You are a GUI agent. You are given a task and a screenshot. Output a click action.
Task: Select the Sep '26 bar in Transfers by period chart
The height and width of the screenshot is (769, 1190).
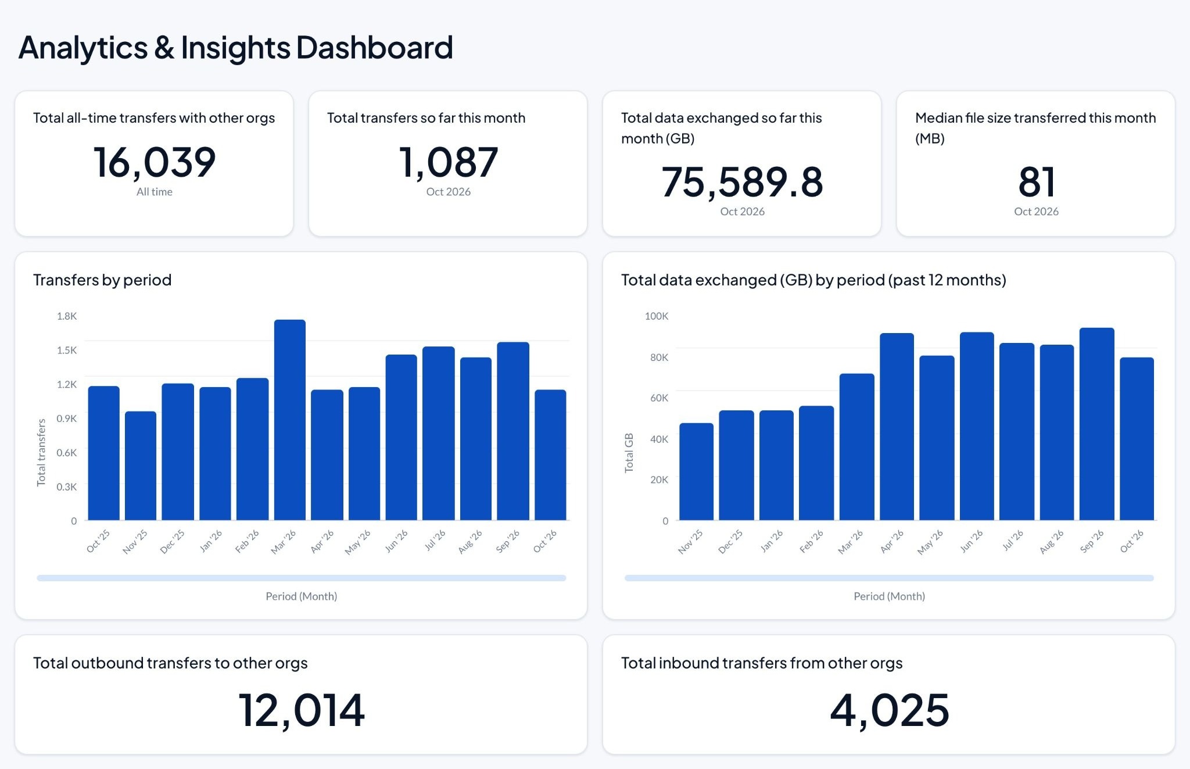pos(513,431)
